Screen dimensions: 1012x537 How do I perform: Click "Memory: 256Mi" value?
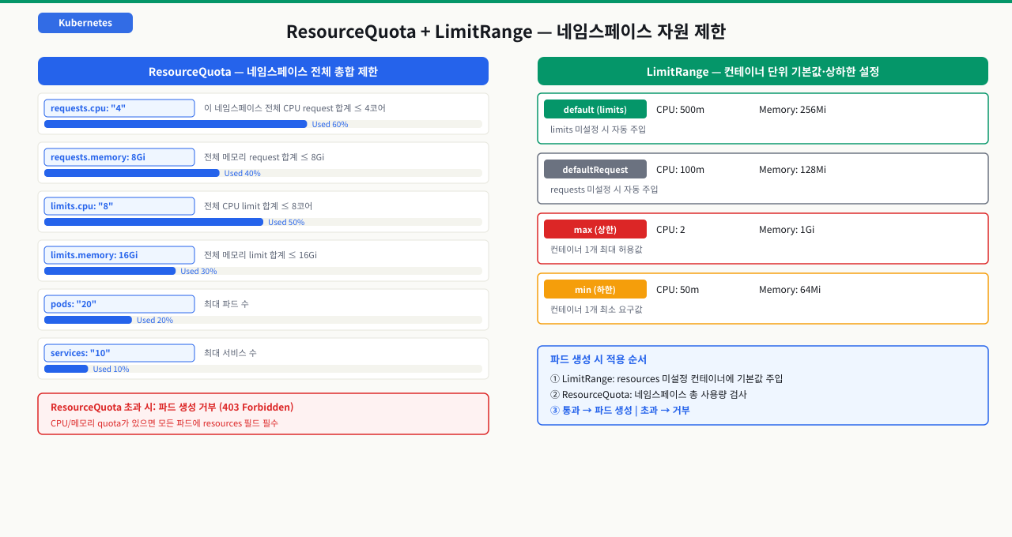tap(792, 110)
